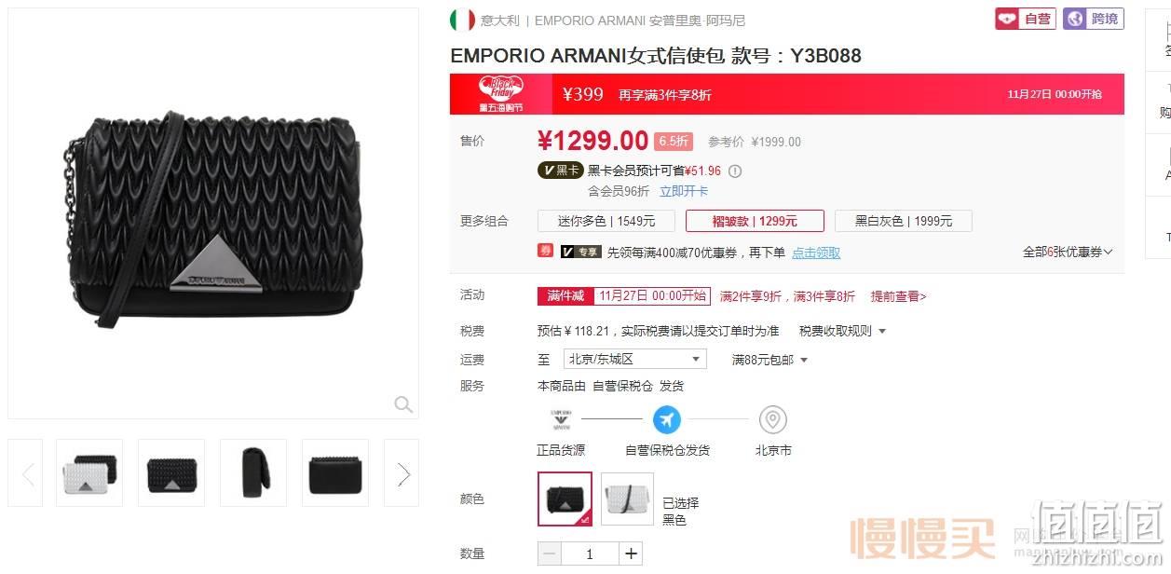
Task: Click the 立即开卡 link
Action: click(x=684, y=191)
